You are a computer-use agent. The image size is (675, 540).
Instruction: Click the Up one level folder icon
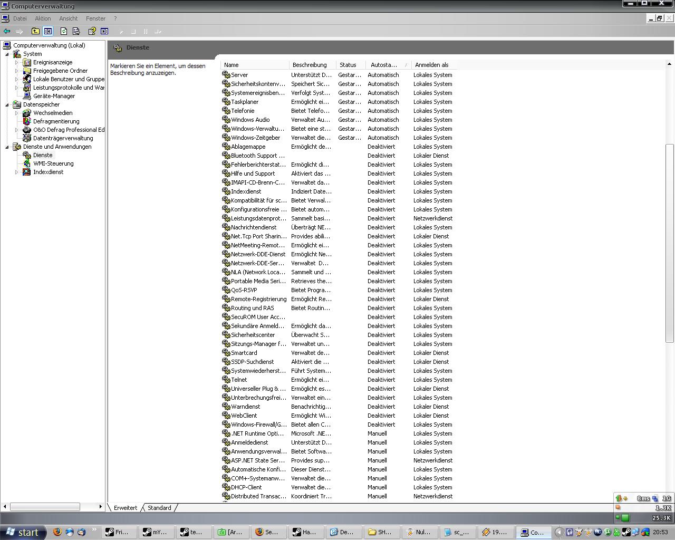coord(35,31)
